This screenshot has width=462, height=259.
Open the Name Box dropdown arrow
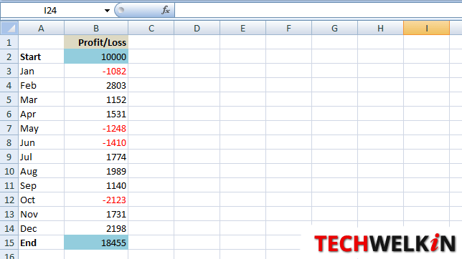[107, 11]
